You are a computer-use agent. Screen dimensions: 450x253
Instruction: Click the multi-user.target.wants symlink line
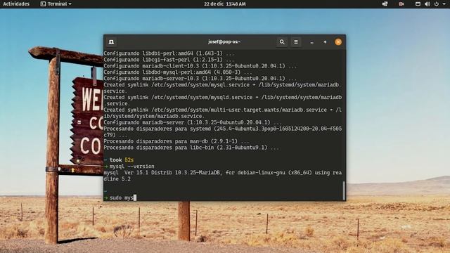(222, 110)
